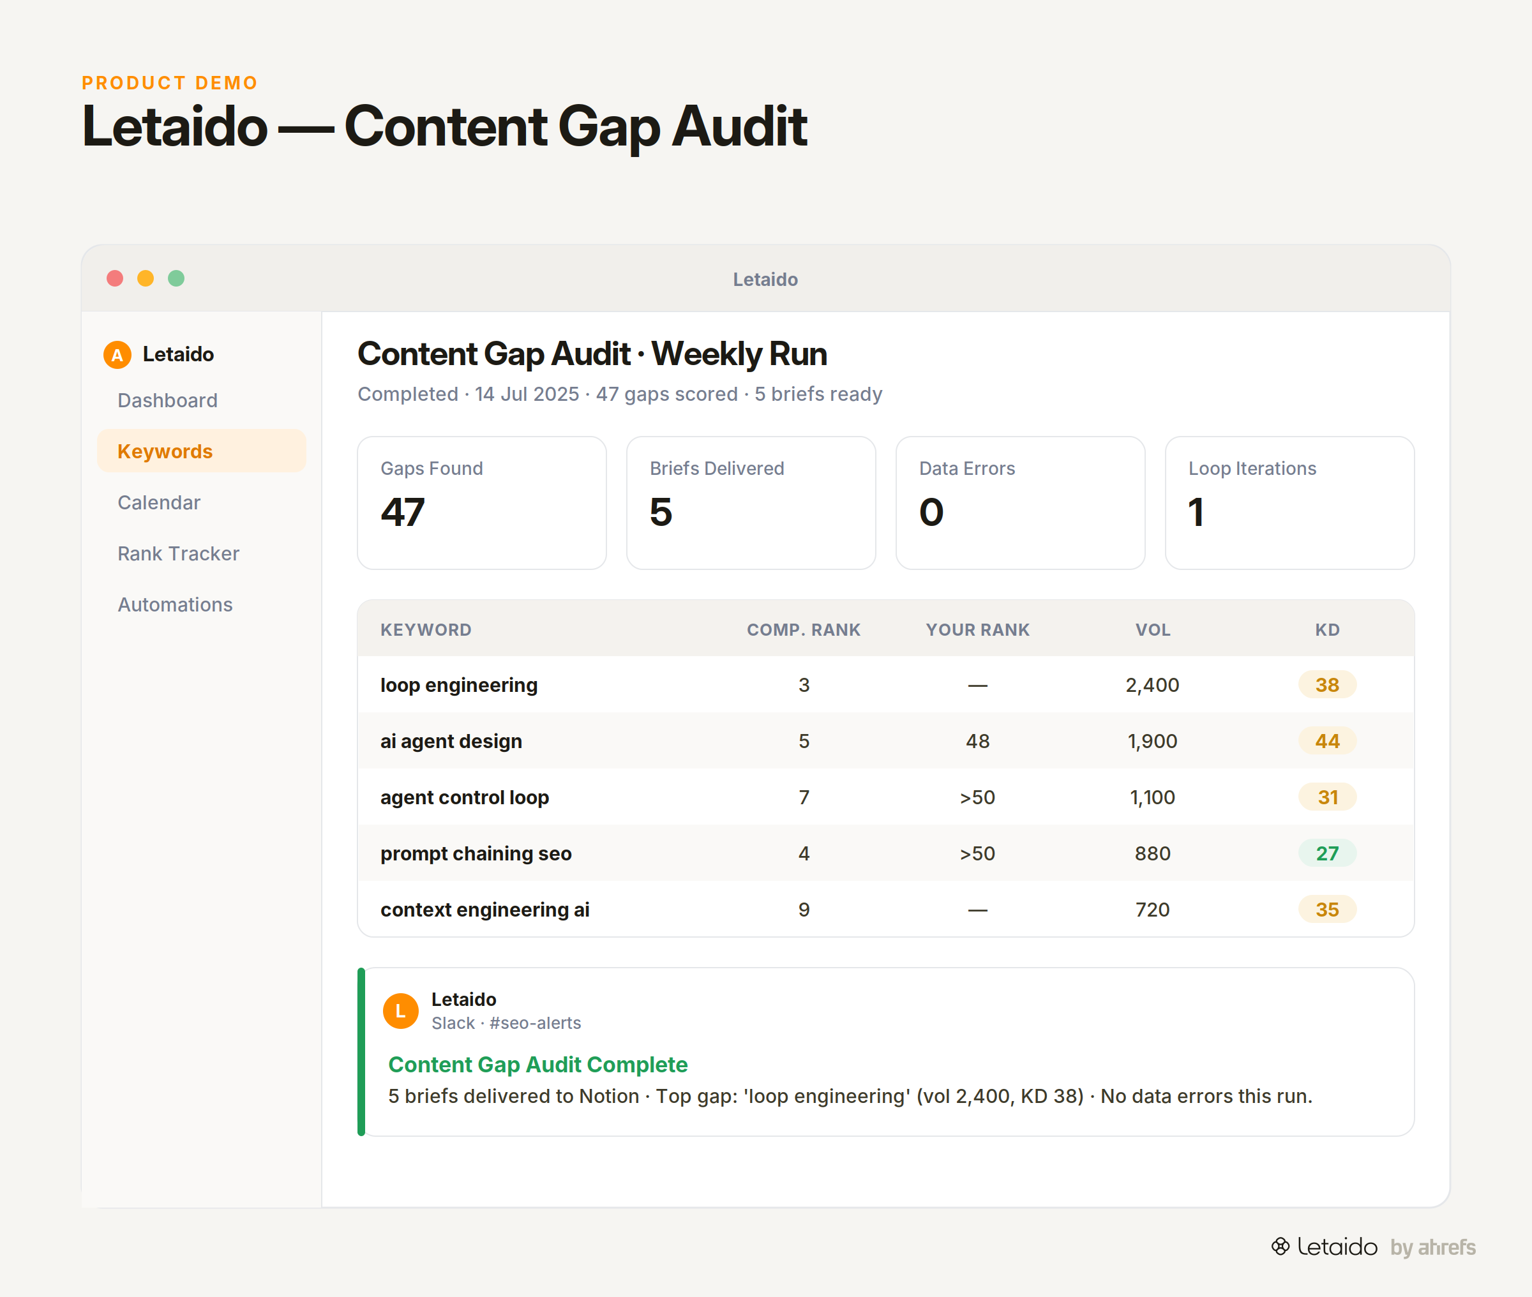Click the 'agent control loop' keyword

click(465, 797)
